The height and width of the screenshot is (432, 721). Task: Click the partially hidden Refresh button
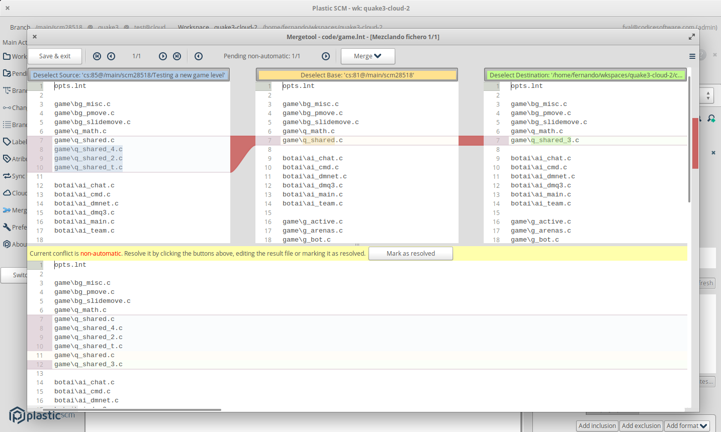(706, 283)
